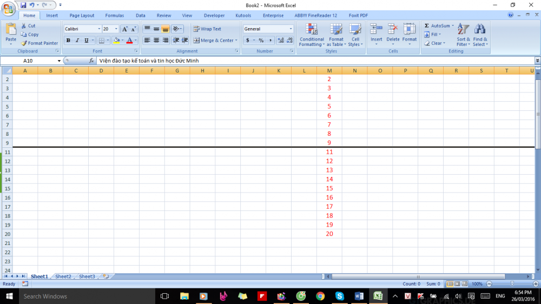Screen dimensions: 541x304
Task: Open Cell Styles gallery
Action: [x=355, y=35]
